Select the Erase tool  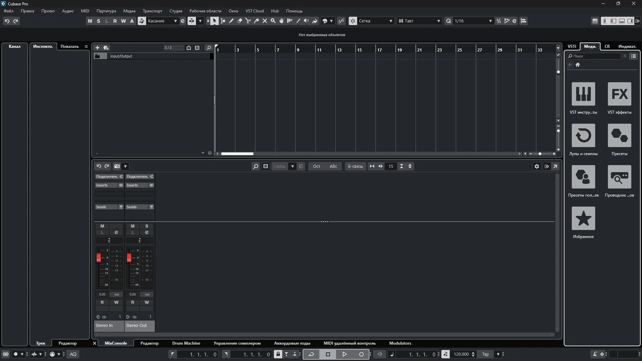[240, 21]
